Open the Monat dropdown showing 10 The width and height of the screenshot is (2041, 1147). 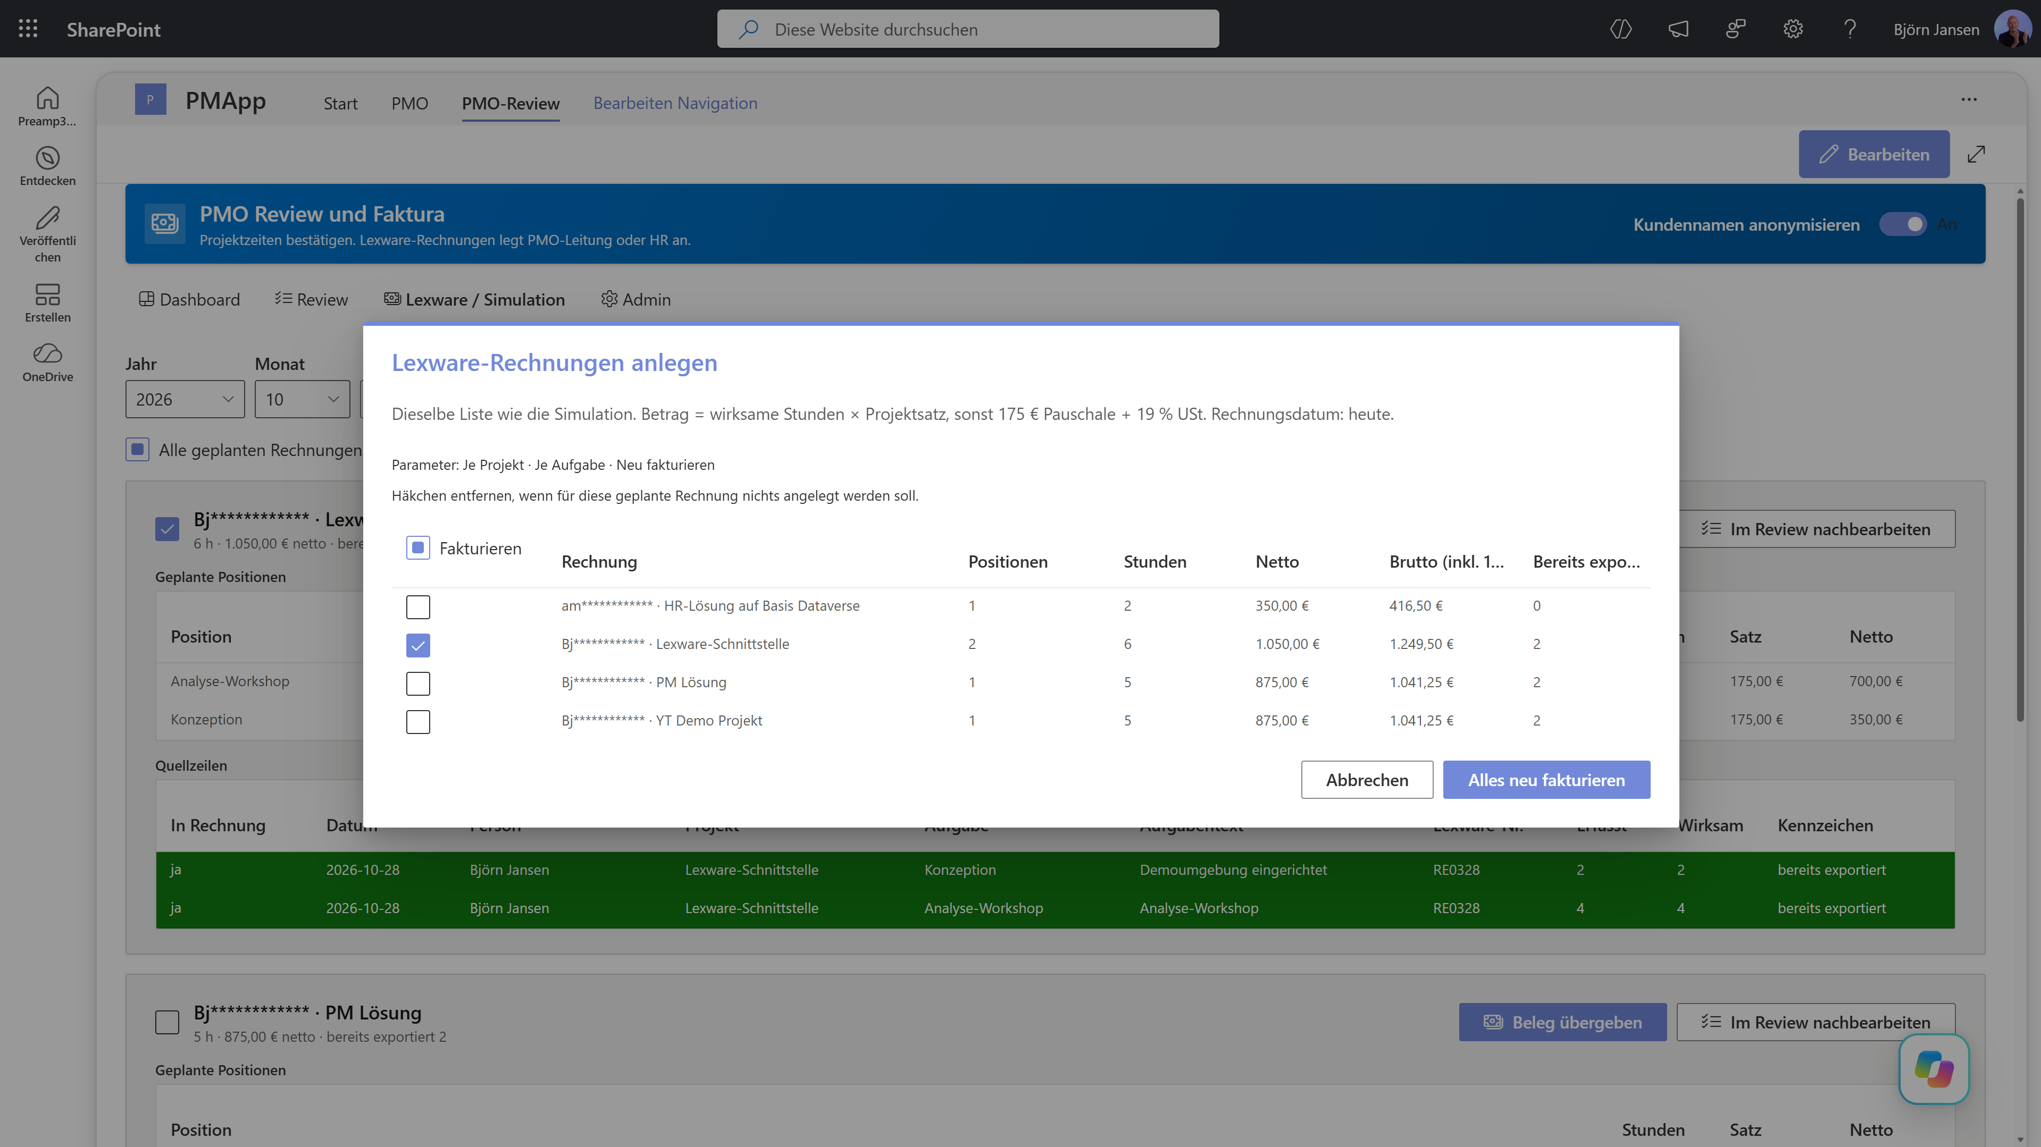pos(302,399)
